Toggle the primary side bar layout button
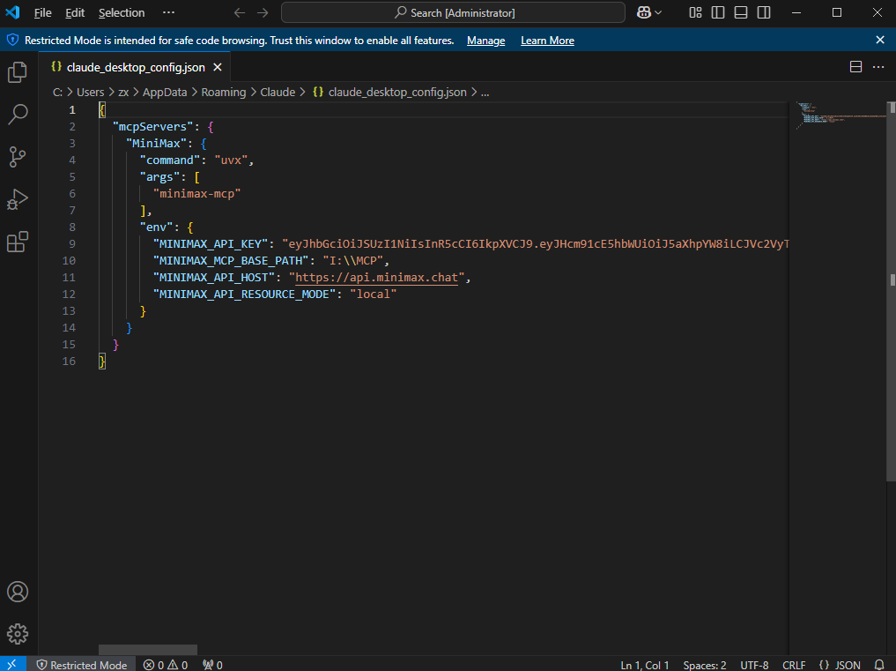 tap(719, 12)
